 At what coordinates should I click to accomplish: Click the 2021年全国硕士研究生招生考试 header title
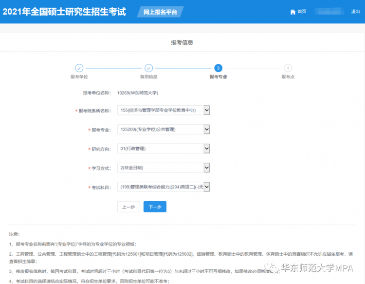point(64,12)
